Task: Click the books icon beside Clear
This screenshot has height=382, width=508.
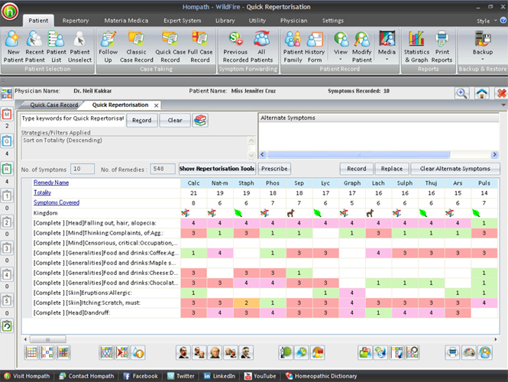Action: point(200,120)
